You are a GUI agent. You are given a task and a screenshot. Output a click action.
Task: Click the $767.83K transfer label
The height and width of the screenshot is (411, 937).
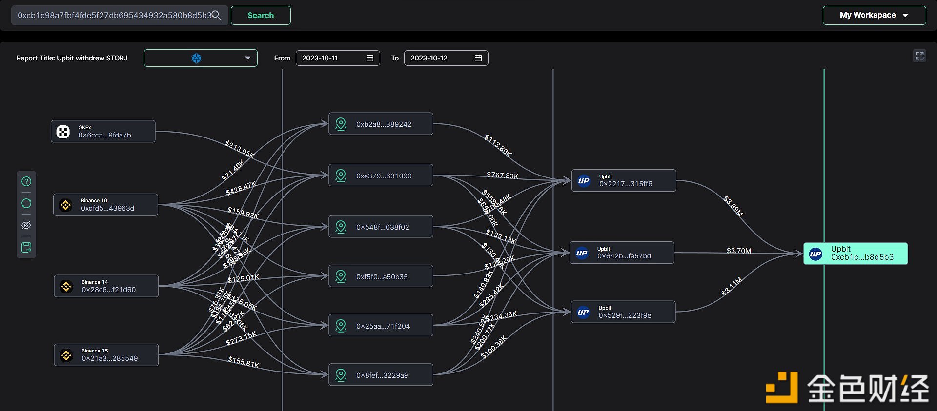point(502,176)
